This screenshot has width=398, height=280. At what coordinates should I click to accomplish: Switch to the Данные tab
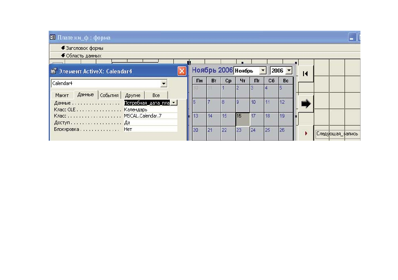click(86, 94)
